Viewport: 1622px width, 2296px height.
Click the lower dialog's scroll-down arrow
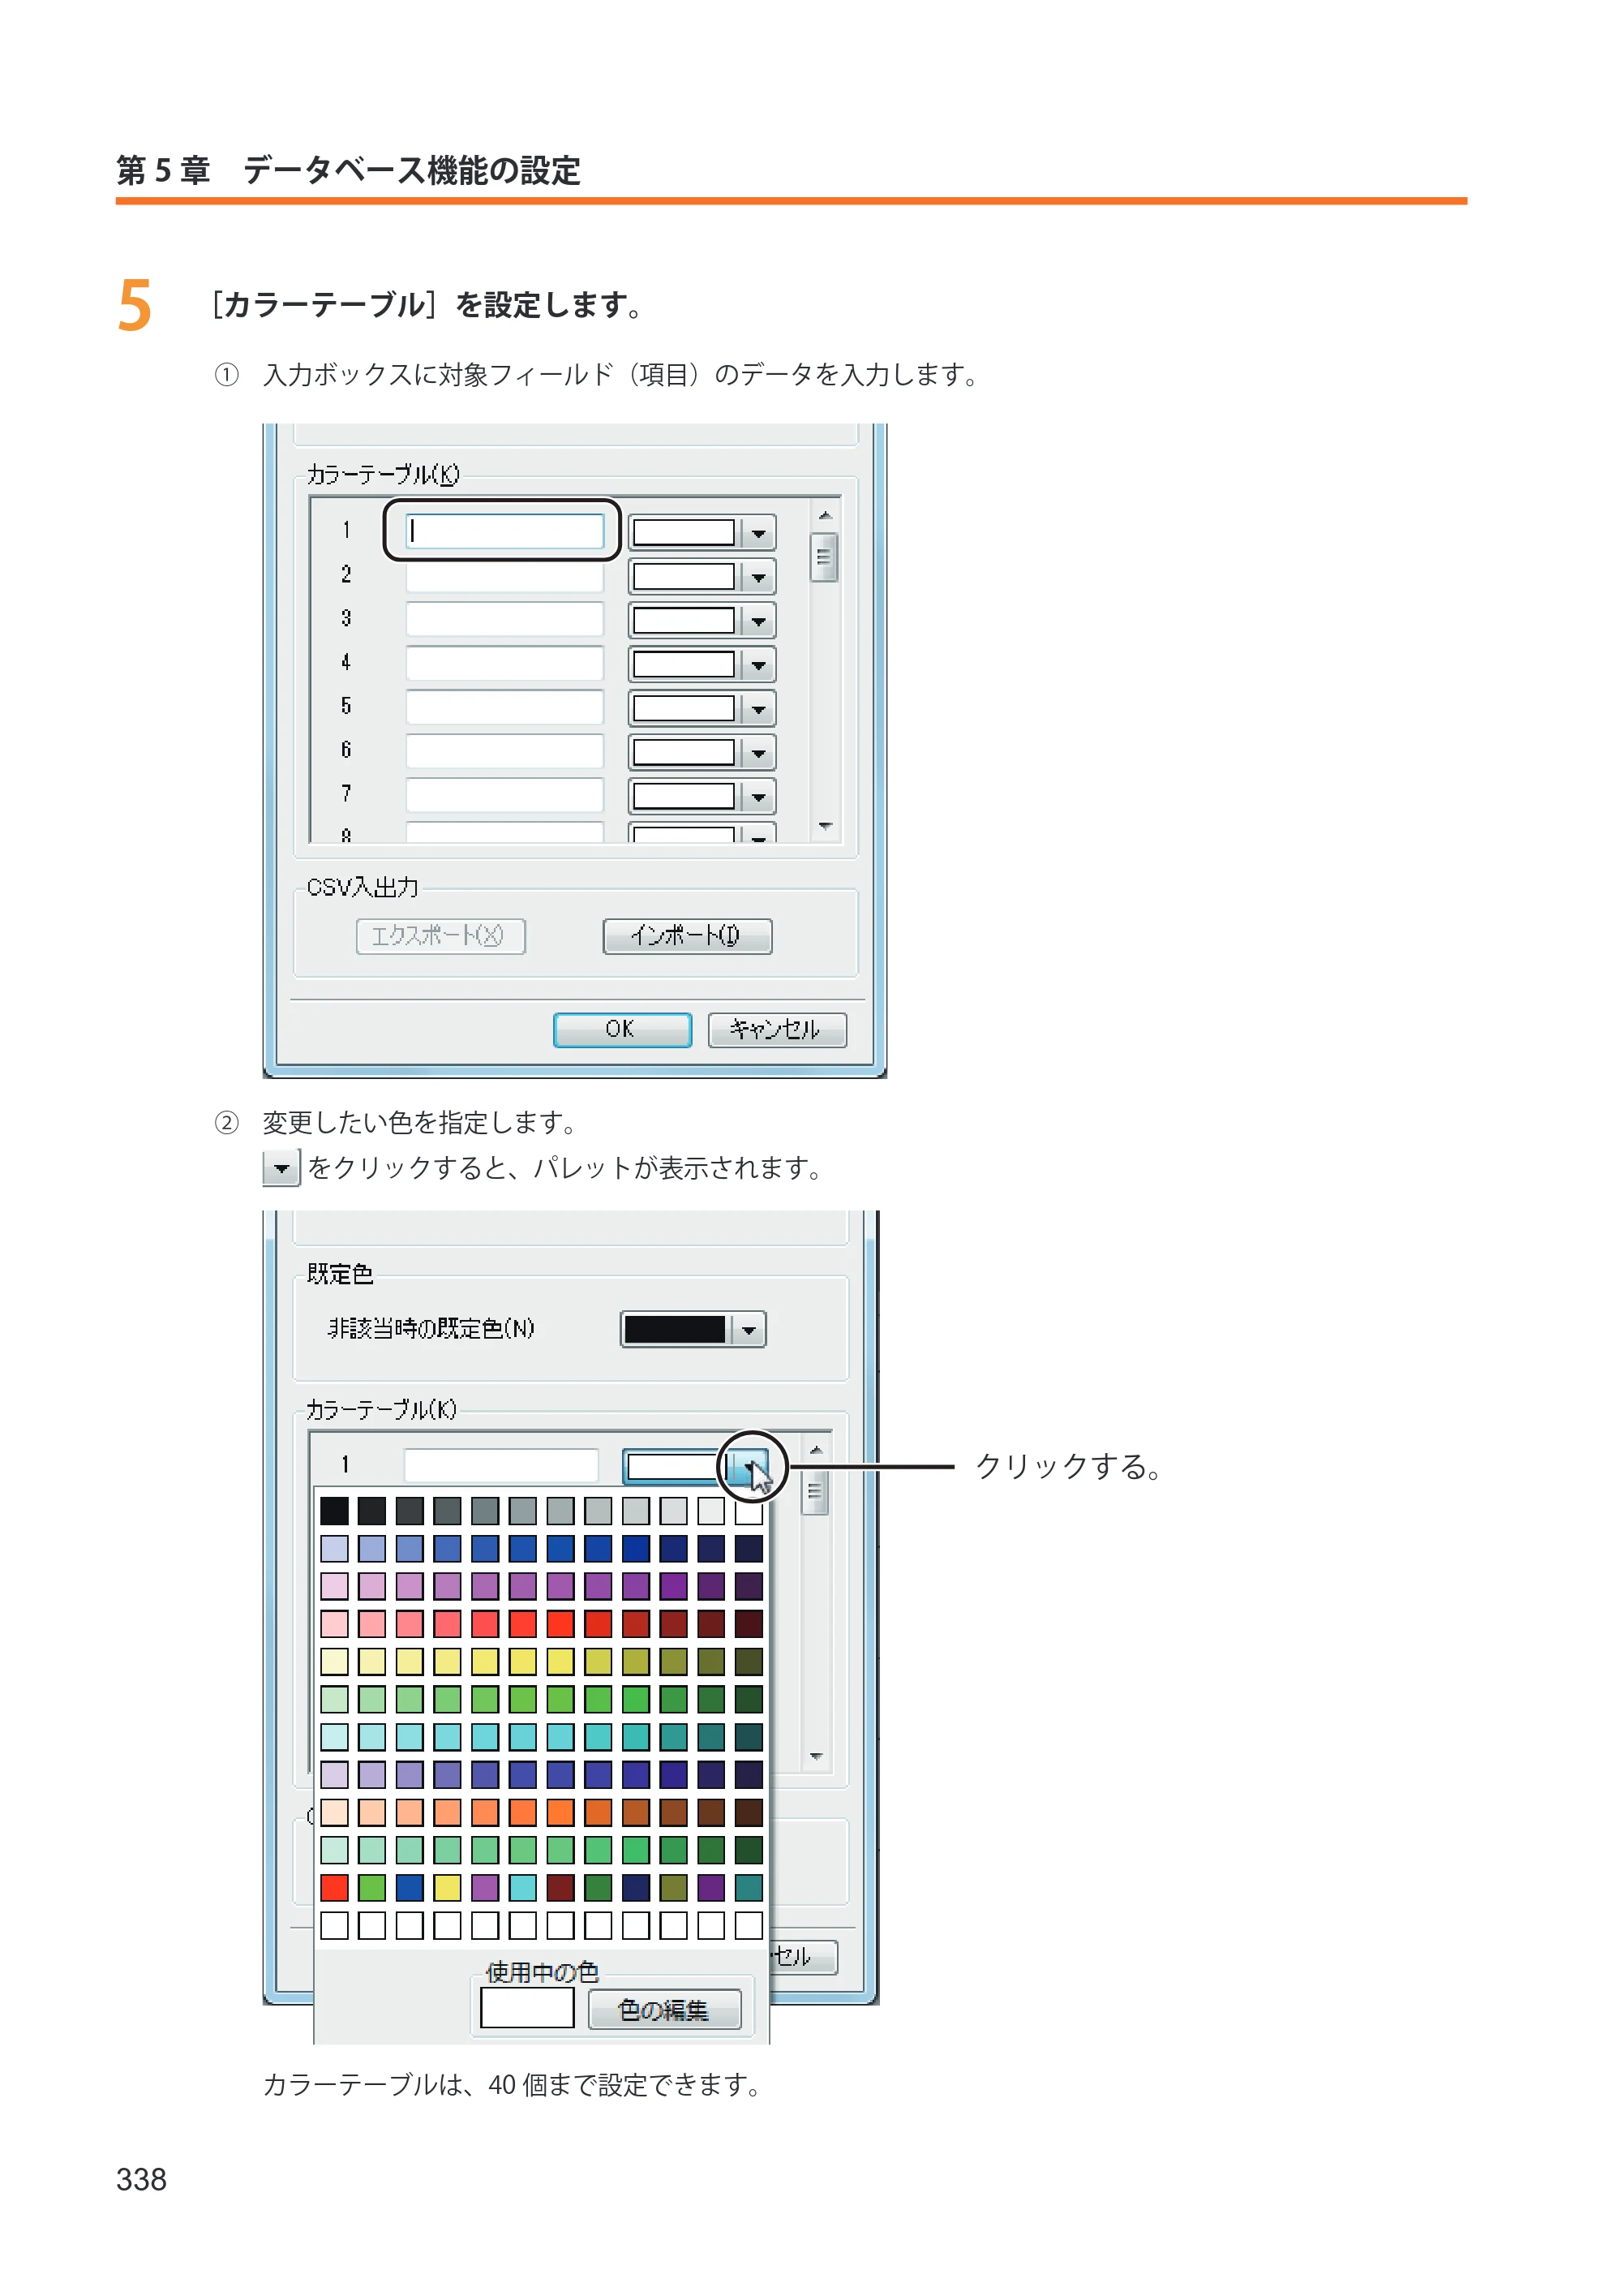coord(817,1757)
